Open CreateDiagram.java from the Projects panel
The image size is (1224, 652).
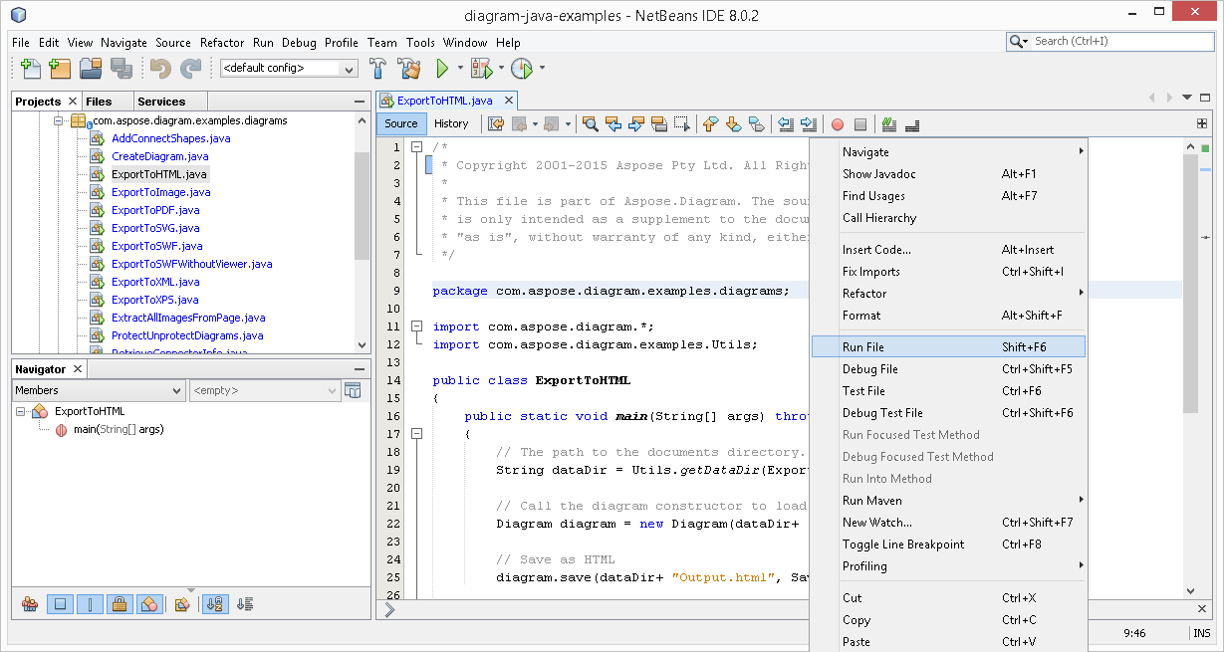point(159,156)
